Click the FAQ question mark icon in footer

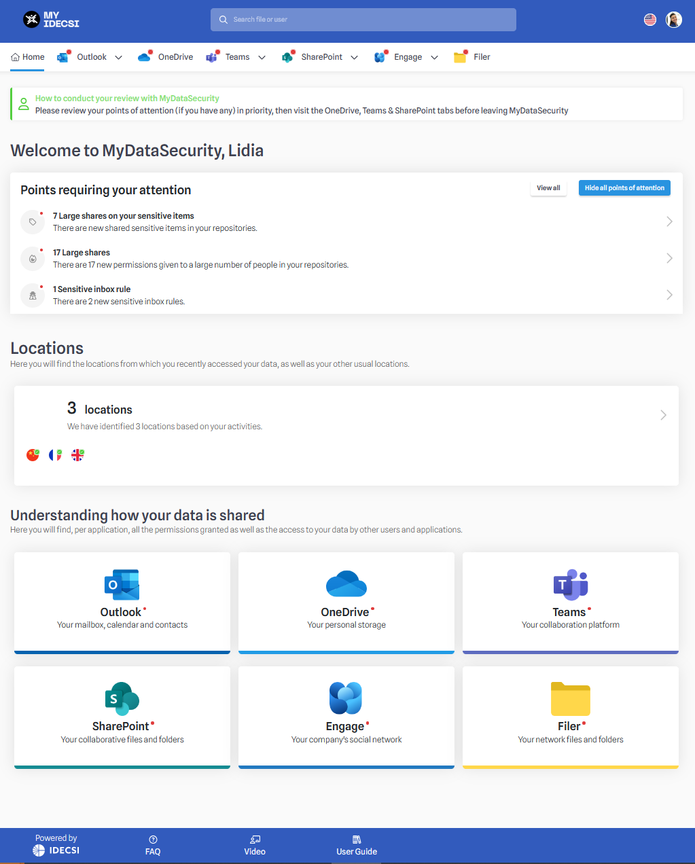point(153,840)
